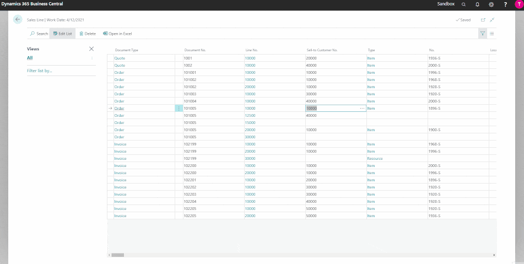Open the notifications bell
524x264 pixels.
(477, 4)
